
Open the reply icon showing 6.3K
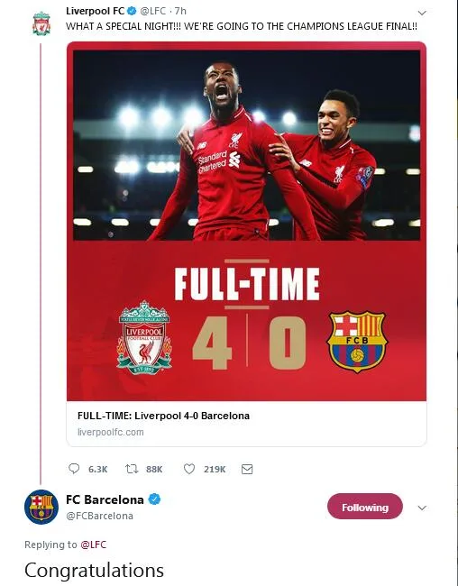tap(74, 469)
